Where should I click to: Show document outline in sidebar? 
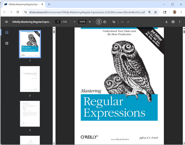pyautogui.click(x=7, y=43)
